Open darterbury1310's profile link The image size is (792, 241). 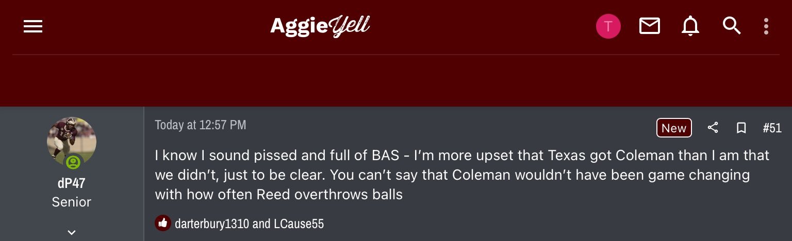[212, 223]
